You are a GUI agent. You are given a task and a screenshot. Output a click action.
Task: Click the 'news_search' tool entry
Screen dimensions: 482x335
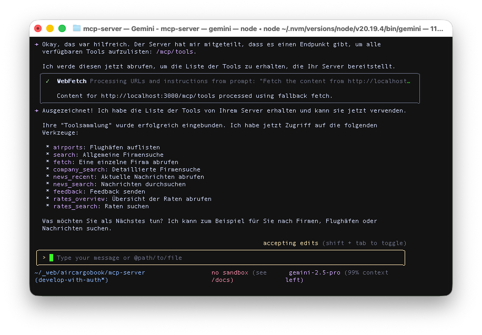(74, 184)
